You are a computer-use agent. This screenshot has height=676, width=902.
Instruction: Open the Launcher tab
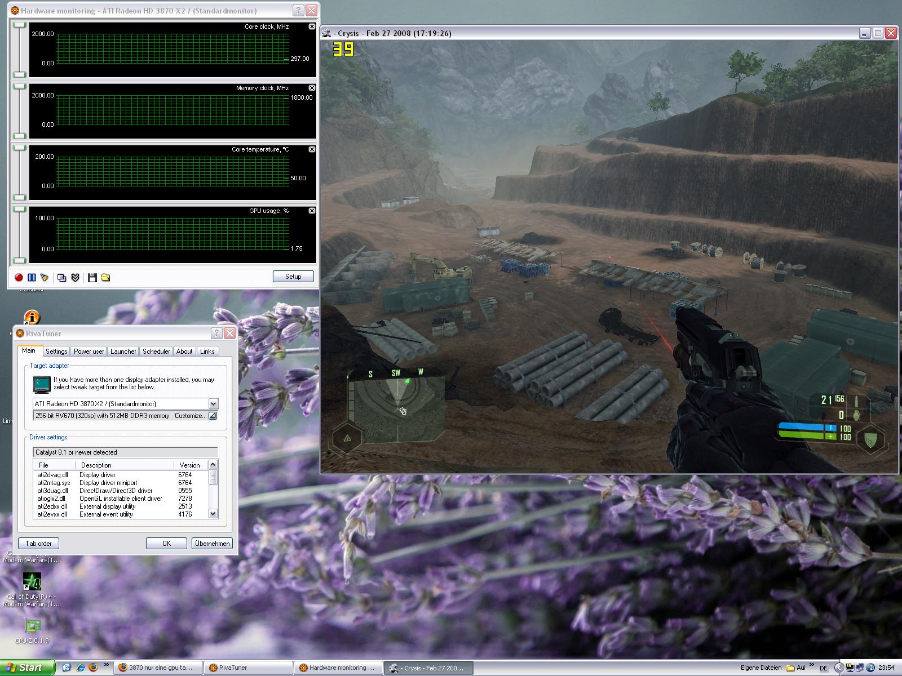(123, 352)
